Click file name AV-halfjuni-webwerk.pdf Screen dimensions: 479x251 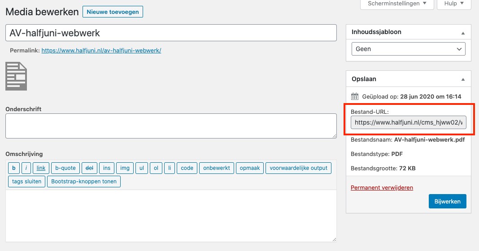pos(430,139)
